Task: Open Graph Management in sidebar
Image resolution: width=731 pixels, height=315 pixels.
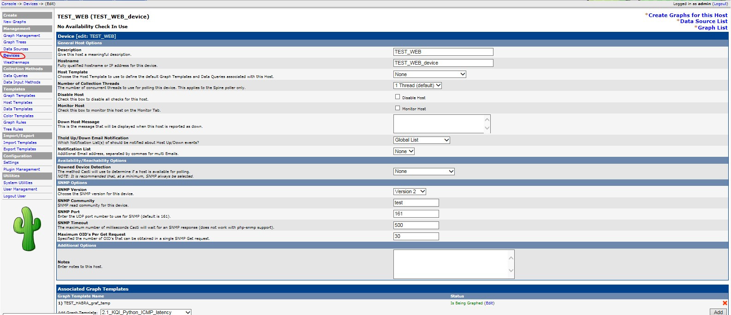Action: pos(22,36)
